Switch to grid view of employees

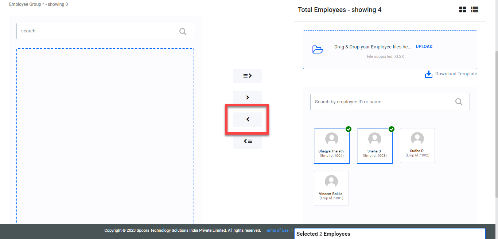pos(462,10)
